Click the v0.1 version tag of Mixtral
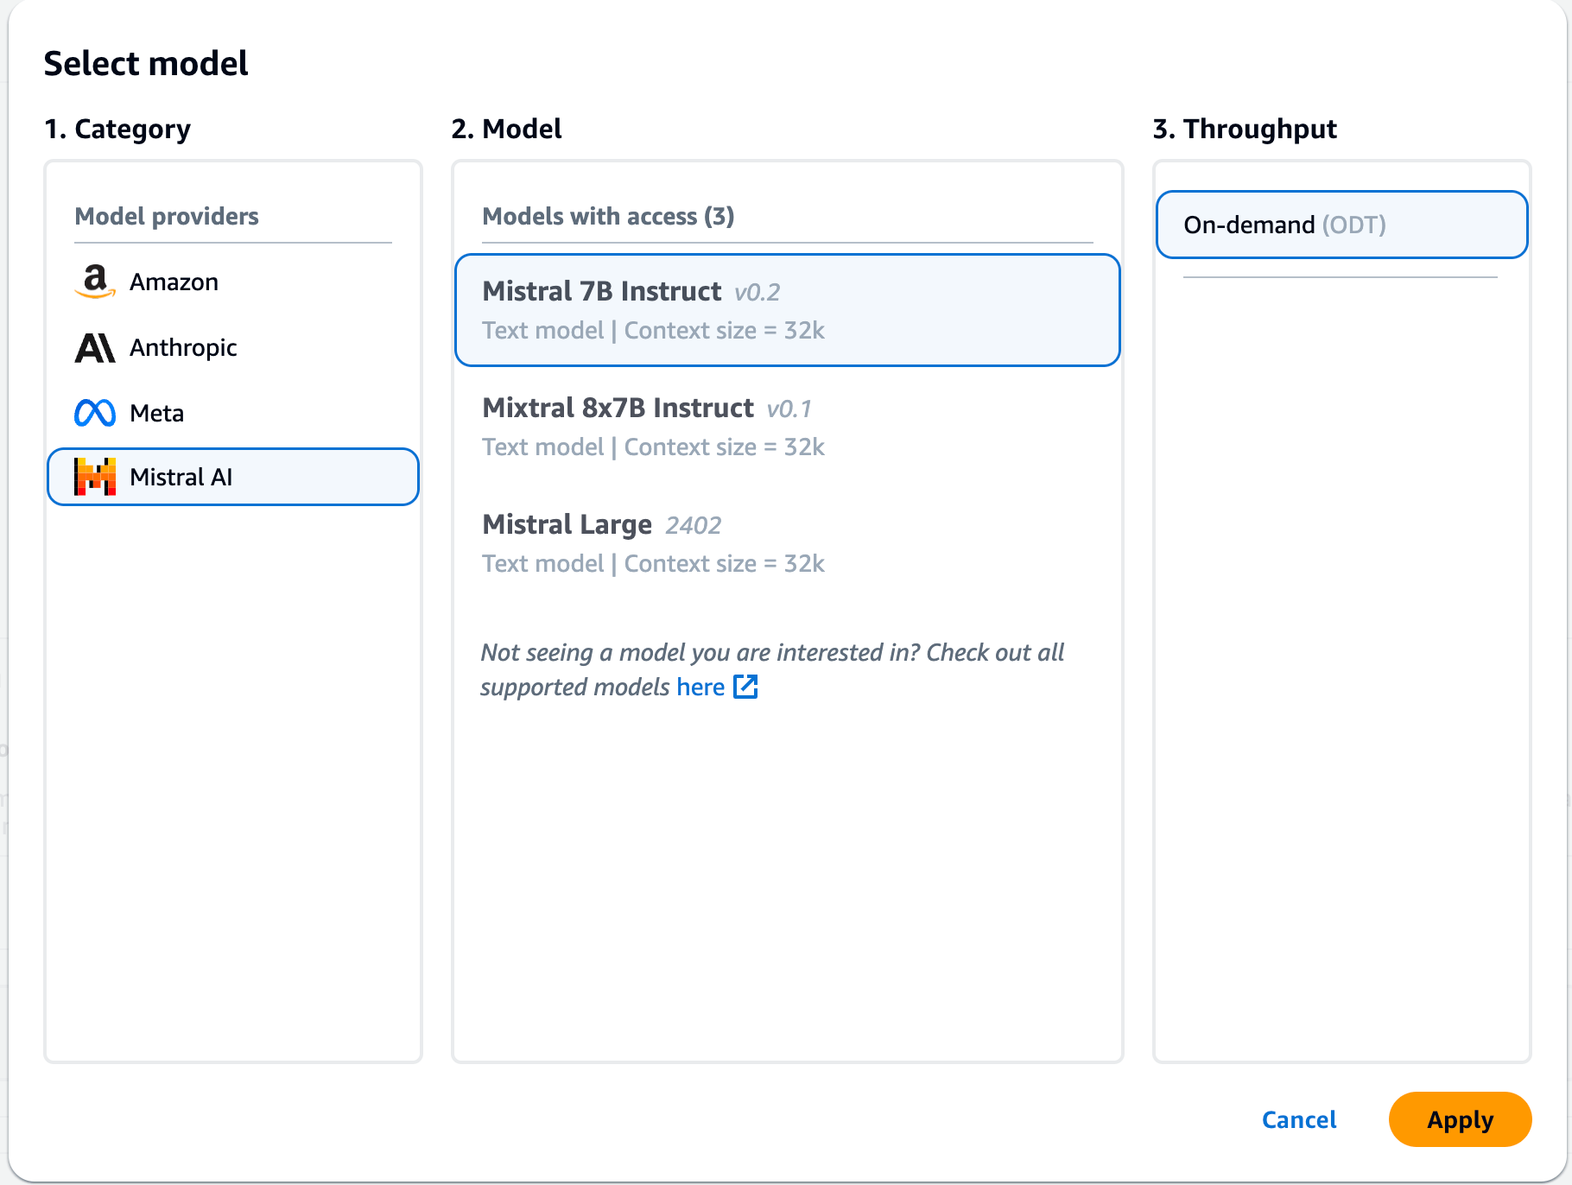Viewport: 1572px width, 1185px height. coord(789,409)
